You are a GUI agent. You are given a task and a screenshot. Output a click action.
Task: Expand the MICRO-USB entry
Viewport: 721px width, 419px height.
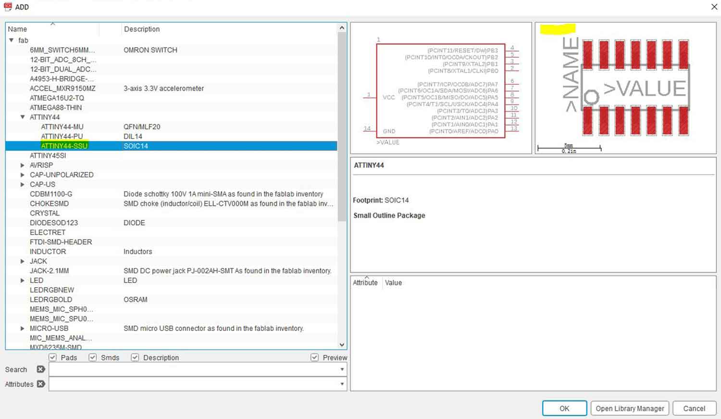pyautogui.click(x=23, y=329)
